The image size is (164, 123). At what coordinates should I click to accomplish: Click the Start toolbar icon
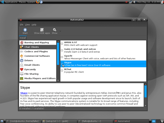25,30
